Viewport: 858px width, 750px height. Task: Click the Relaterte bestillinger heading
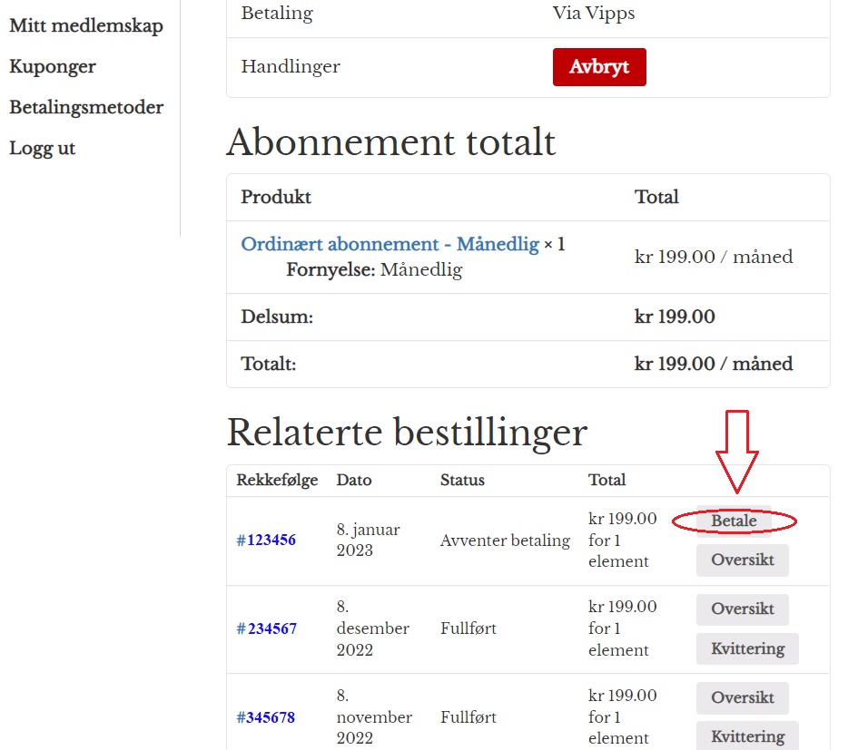[x=406, y=433]
